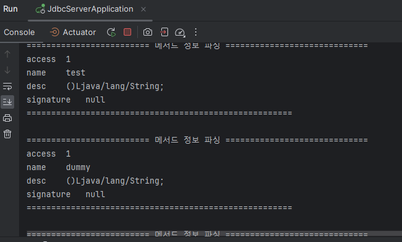
Task: Toggle Soft-Wrap in console
Action: point(7,86)
